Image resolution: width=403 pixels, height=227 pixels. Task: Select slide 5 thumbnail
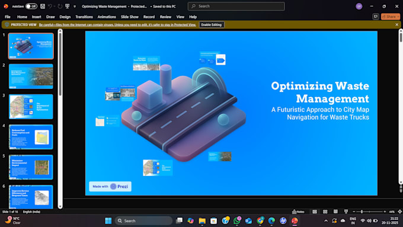(x=31, y=167)
